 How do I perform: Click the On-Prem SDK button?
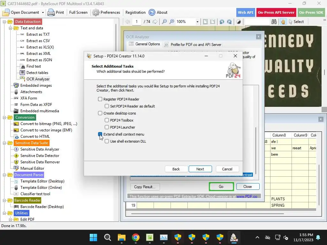tap(311, 12)
